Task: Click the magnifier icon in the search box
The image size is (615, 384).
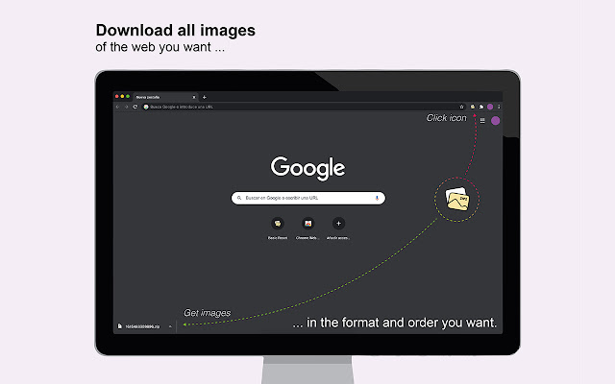Action: (239, 198)
